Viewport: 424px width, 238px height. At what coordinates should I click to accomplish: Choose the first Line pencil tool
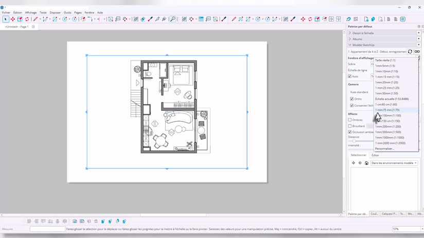[35, 19]
